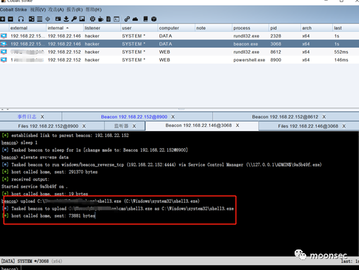Click the Disconnect from team server minus icon
Viewport: 359px width, 270px height.
(x=11, y=19)
